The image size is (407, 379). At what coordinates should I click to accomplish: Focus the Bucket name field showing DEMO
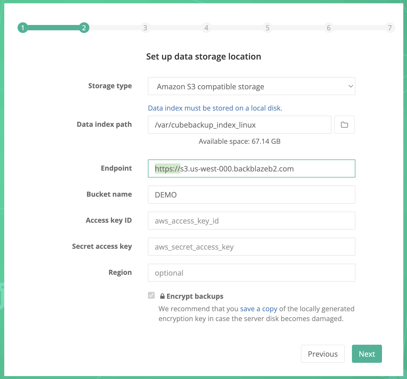click(x=251, y=195)
